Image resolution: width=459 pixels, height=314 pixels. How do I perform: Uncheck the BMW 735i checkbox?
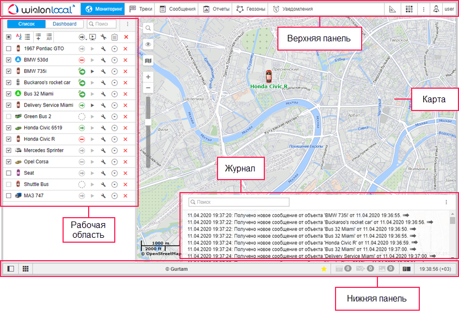click(9, 71)
